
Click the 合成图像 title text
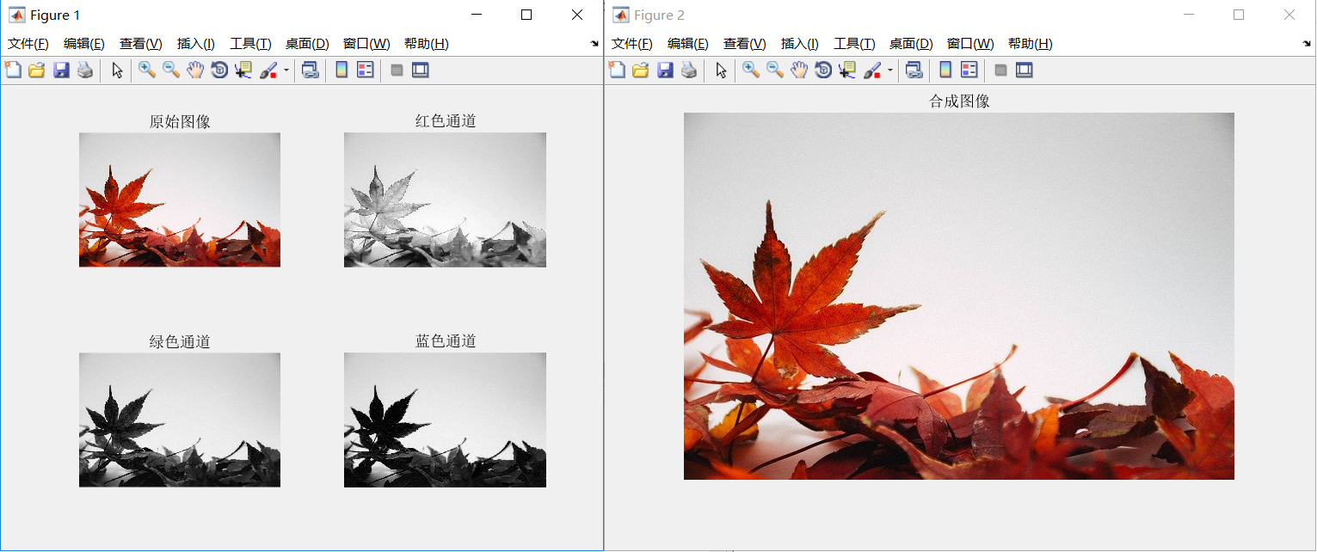[959, 101]
